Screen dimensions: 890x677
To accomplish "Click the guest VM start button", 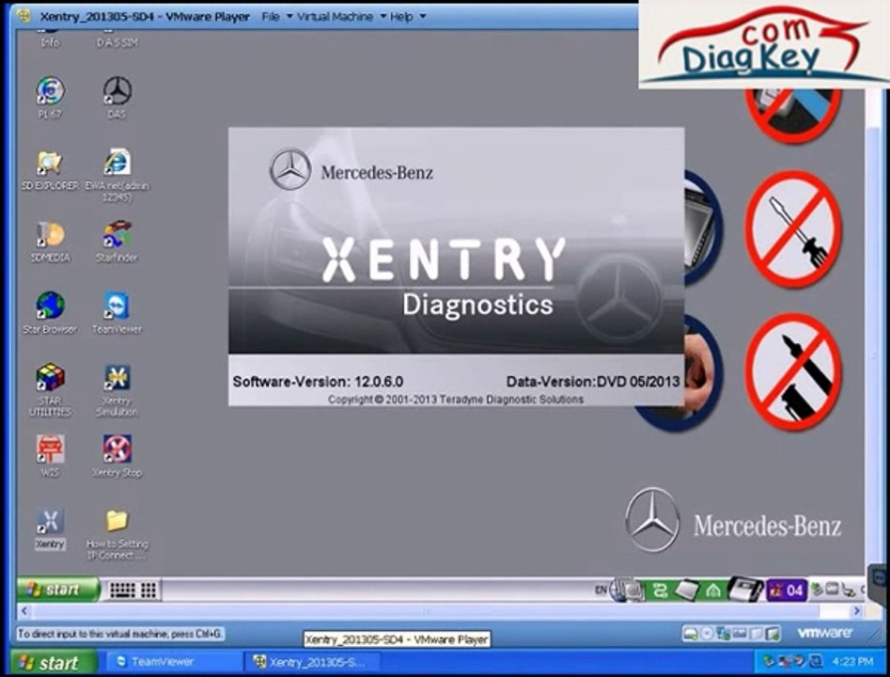I will click(57, 590).
